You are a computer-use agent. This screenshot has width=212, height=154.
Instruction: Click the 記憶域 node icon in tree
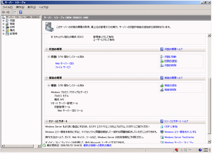[7, 34]
